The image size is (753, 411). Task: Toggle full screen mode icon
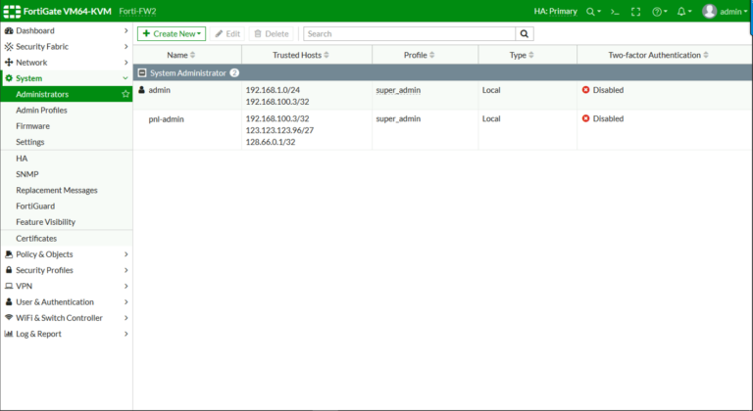pyautogui.click(x=635, y=12)
